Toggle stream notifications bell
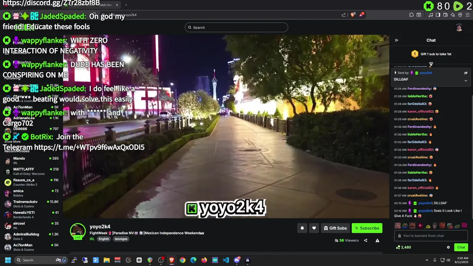This screenshot has width=473, height=266. 302,228
